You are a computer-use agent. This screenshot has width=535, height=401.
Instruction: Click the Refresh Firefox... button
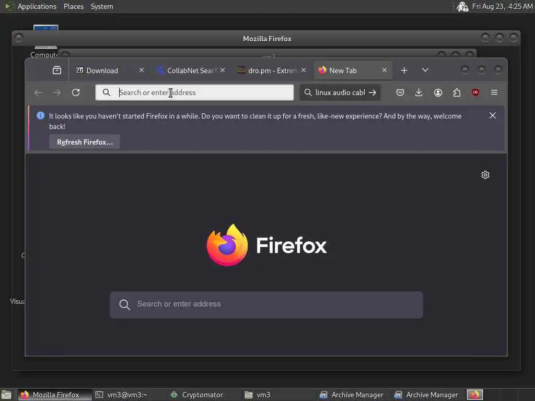point(85,142)
